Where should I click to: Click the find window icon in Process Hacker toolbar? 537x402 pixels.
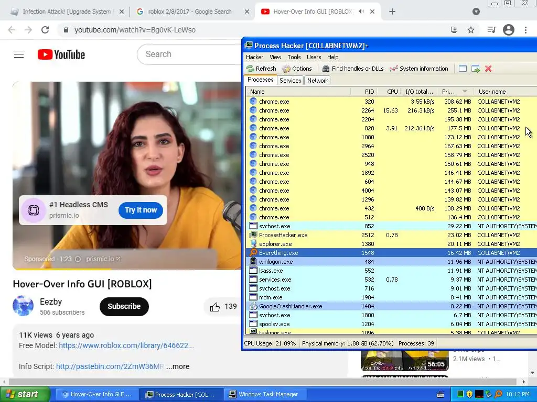[463, 69]
